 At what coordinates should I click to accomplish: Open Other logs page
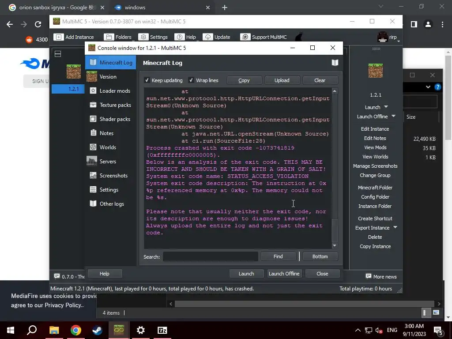pos(110,203)
